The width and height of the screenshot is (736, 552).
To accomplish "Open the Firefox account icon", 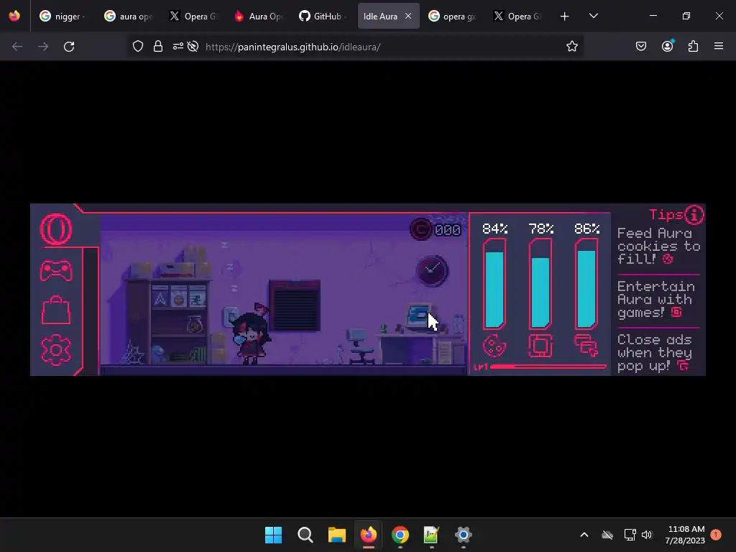I will point(668,47).
